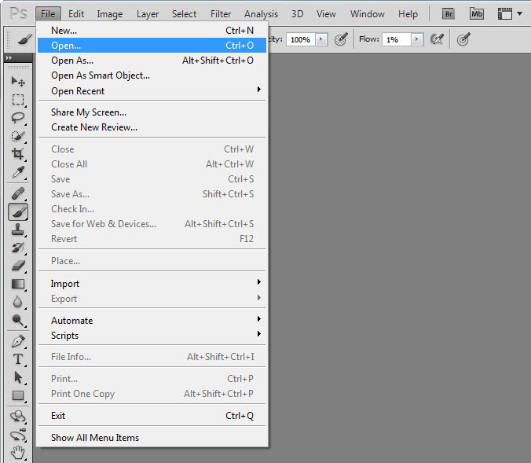Open the View menu
This screenshot has height=463, width=531.
click(326, 14)
